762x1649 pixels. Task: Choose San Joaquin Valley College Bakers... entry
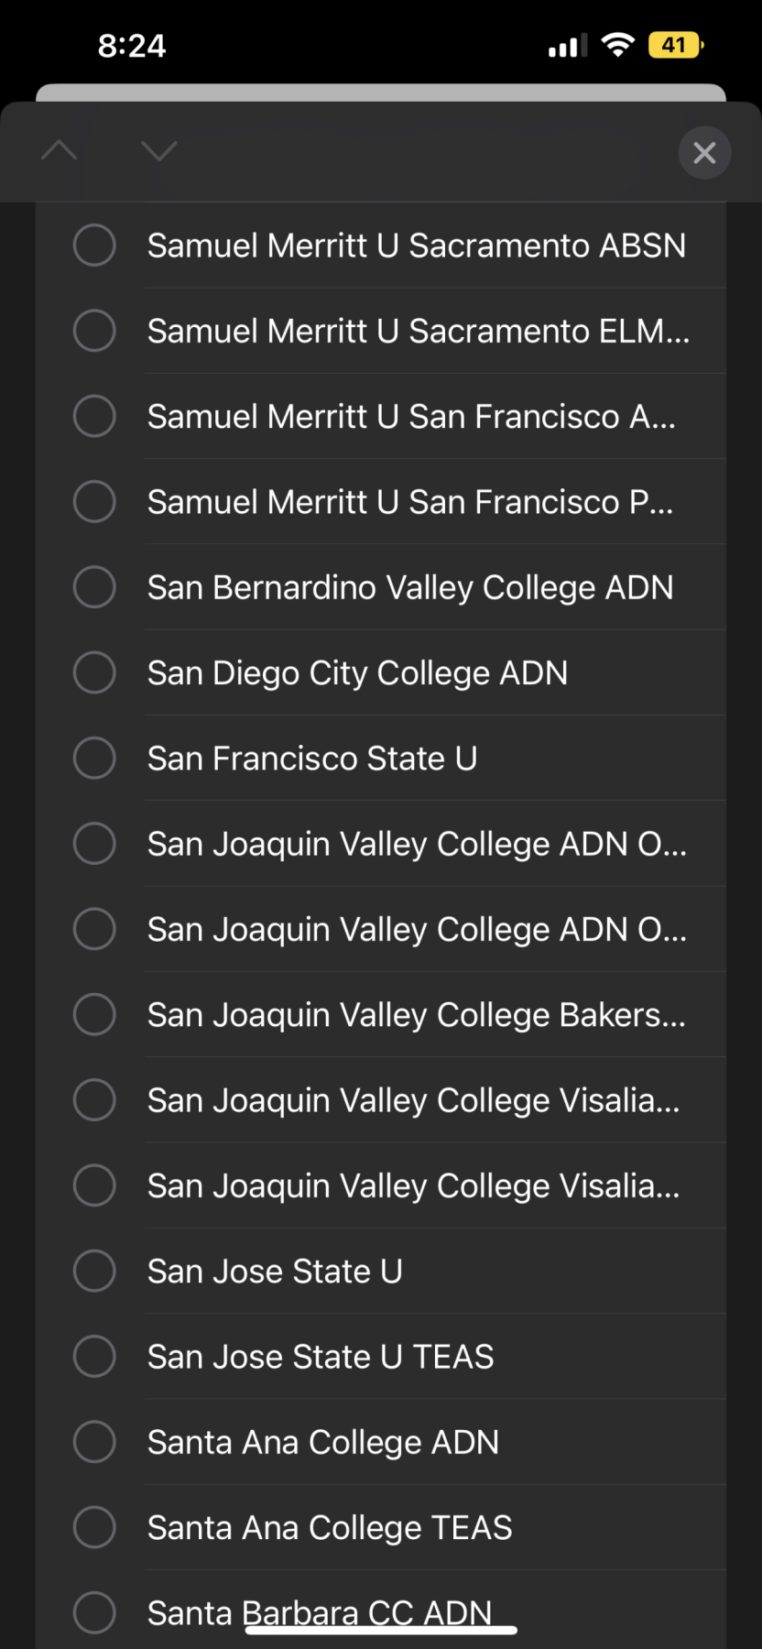click(381, 1015)
